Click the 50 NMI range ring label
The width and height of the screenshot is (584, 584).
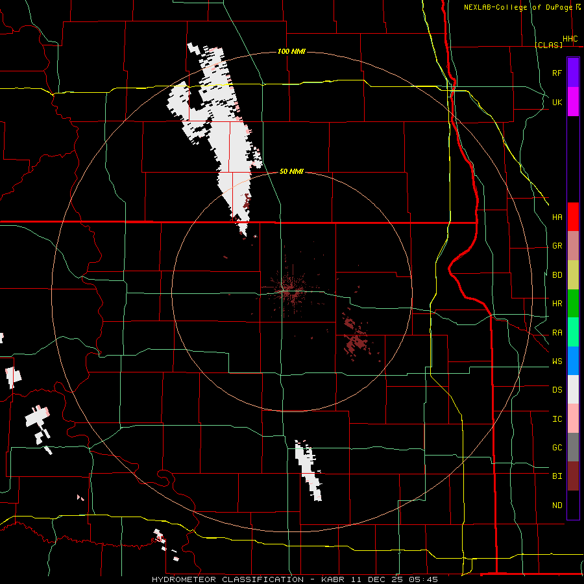click(x=291, y=171)
